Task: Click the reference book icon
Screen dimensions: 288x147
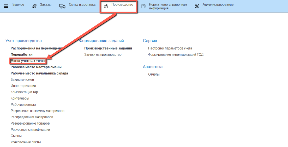Action: point(143,7)
